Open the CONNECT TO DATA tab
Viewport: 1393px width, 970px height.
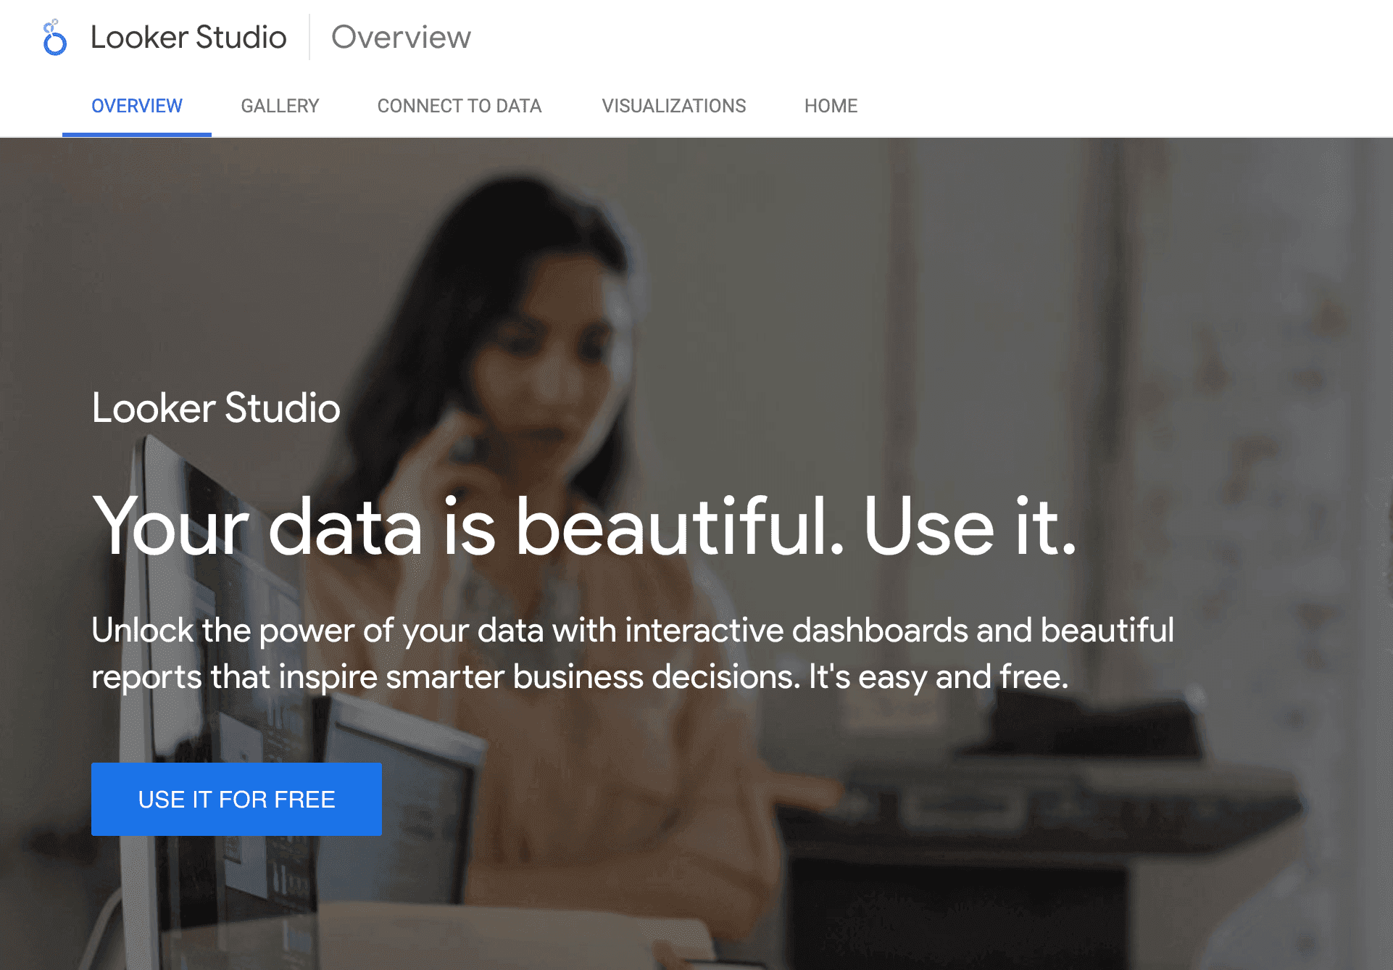460,106
